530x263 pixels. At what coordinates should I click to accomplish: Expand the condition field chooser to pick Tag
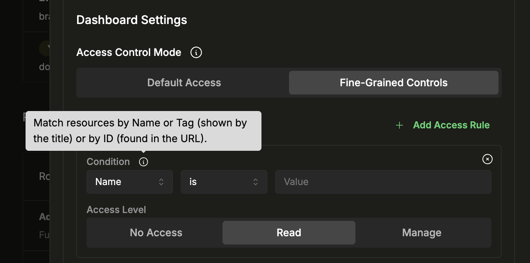[x=130, y=182]
